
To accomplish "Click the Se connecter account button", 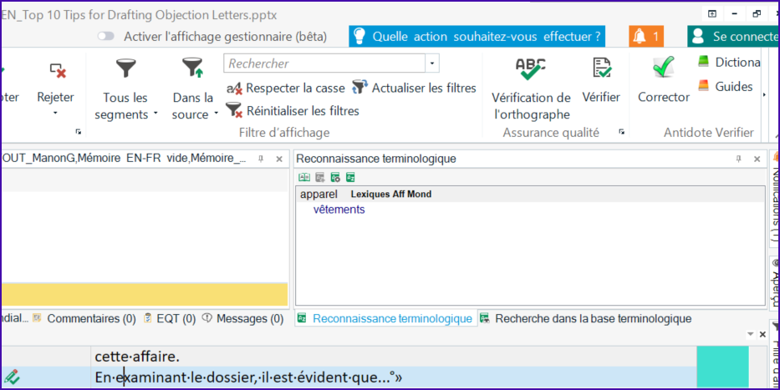I will click(x=734, y=36).
